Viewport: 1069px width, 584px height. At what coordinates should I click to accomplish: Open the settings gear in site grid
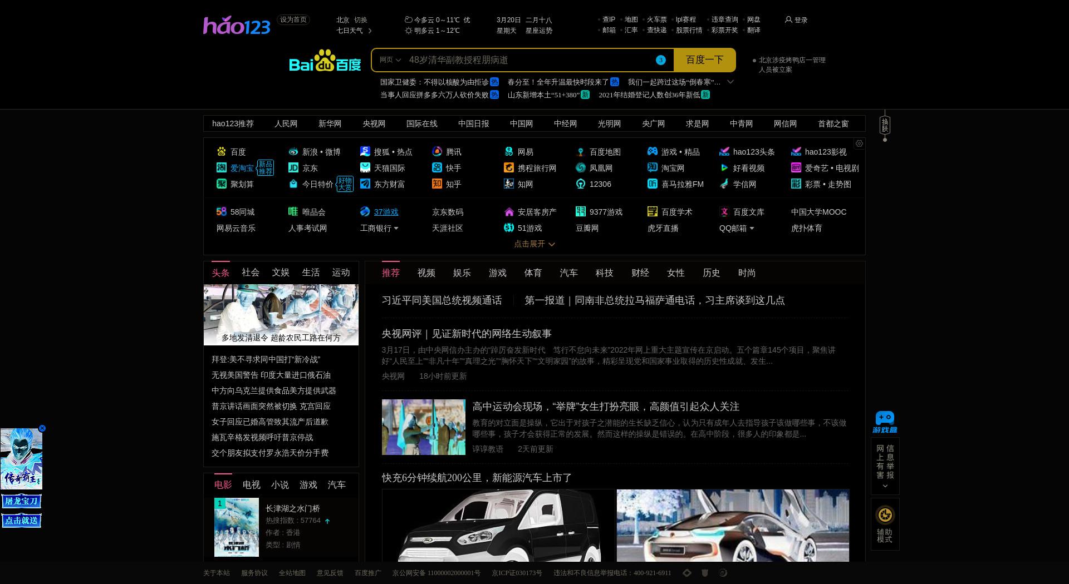tap(859, 143)
